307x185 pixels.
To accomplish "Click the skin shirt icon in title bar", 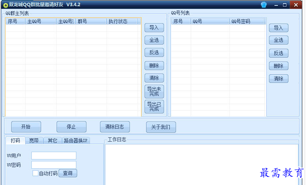I will 264,5.
